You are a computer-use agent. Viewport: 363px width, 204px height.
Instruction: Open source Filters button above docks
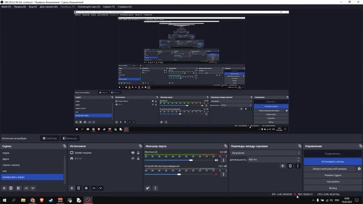pyautogui.click(x=70, y=138)
